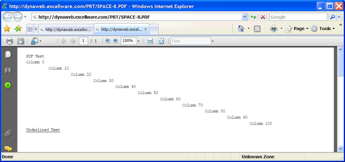Open the Tools menu

(323, 29)
